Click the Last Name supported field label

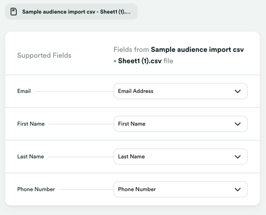[30, 157]
